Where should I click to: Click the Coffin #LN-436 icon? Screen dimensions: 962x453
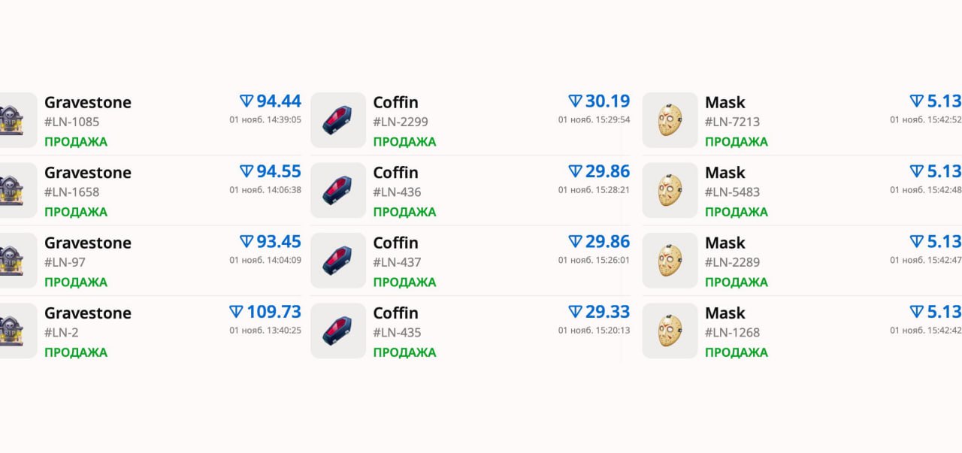click(338, 190)
